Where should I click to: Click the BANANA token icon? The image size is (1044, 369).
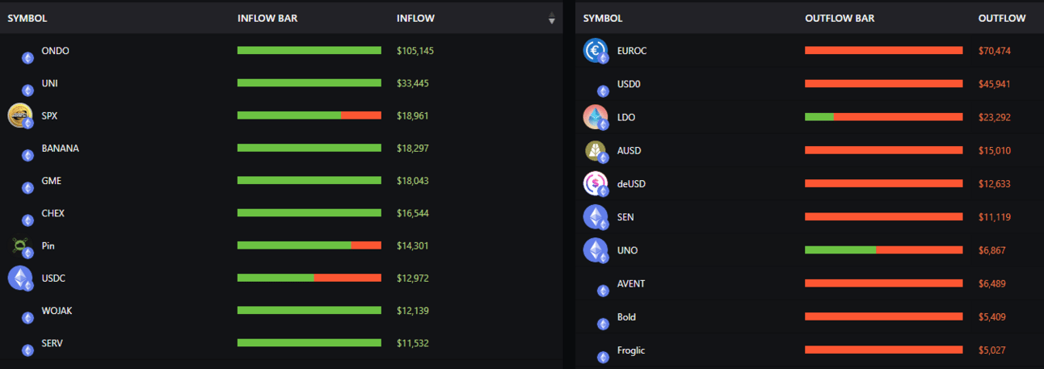tap(27, 155)
